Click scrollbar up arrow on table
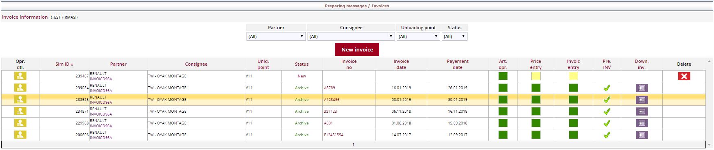Viewport: 714px width, 150px height. [710, 62]
